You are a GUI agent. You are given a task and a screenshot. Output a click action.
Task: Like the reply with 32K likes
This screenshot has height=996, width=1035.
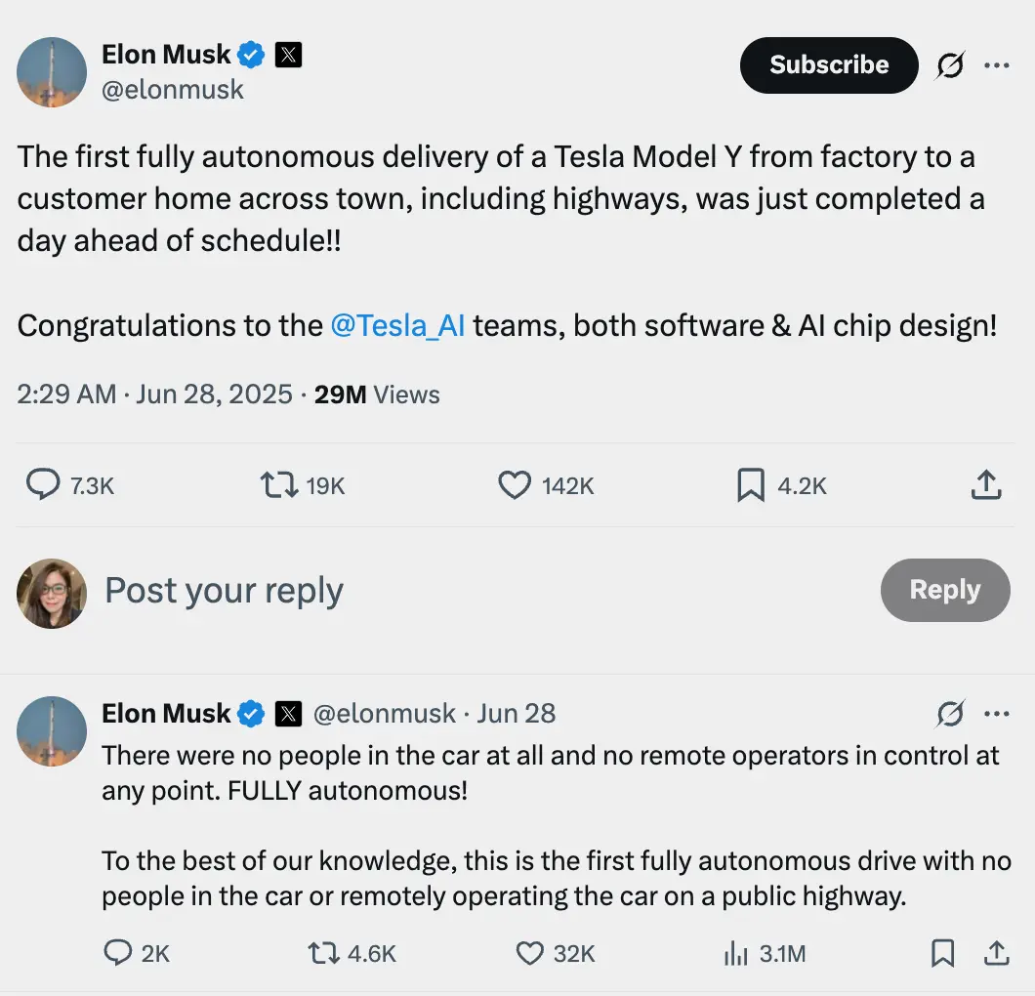(x=529, y=953)
